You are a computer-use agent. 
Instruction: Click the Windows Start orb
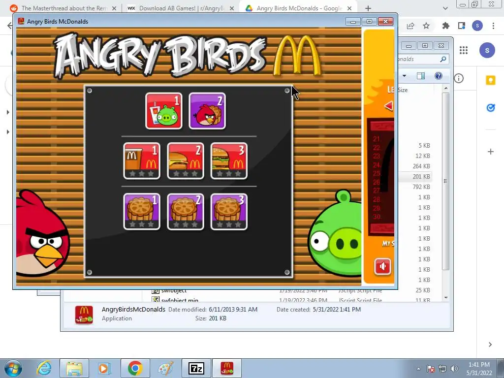[x=13, y=368]
